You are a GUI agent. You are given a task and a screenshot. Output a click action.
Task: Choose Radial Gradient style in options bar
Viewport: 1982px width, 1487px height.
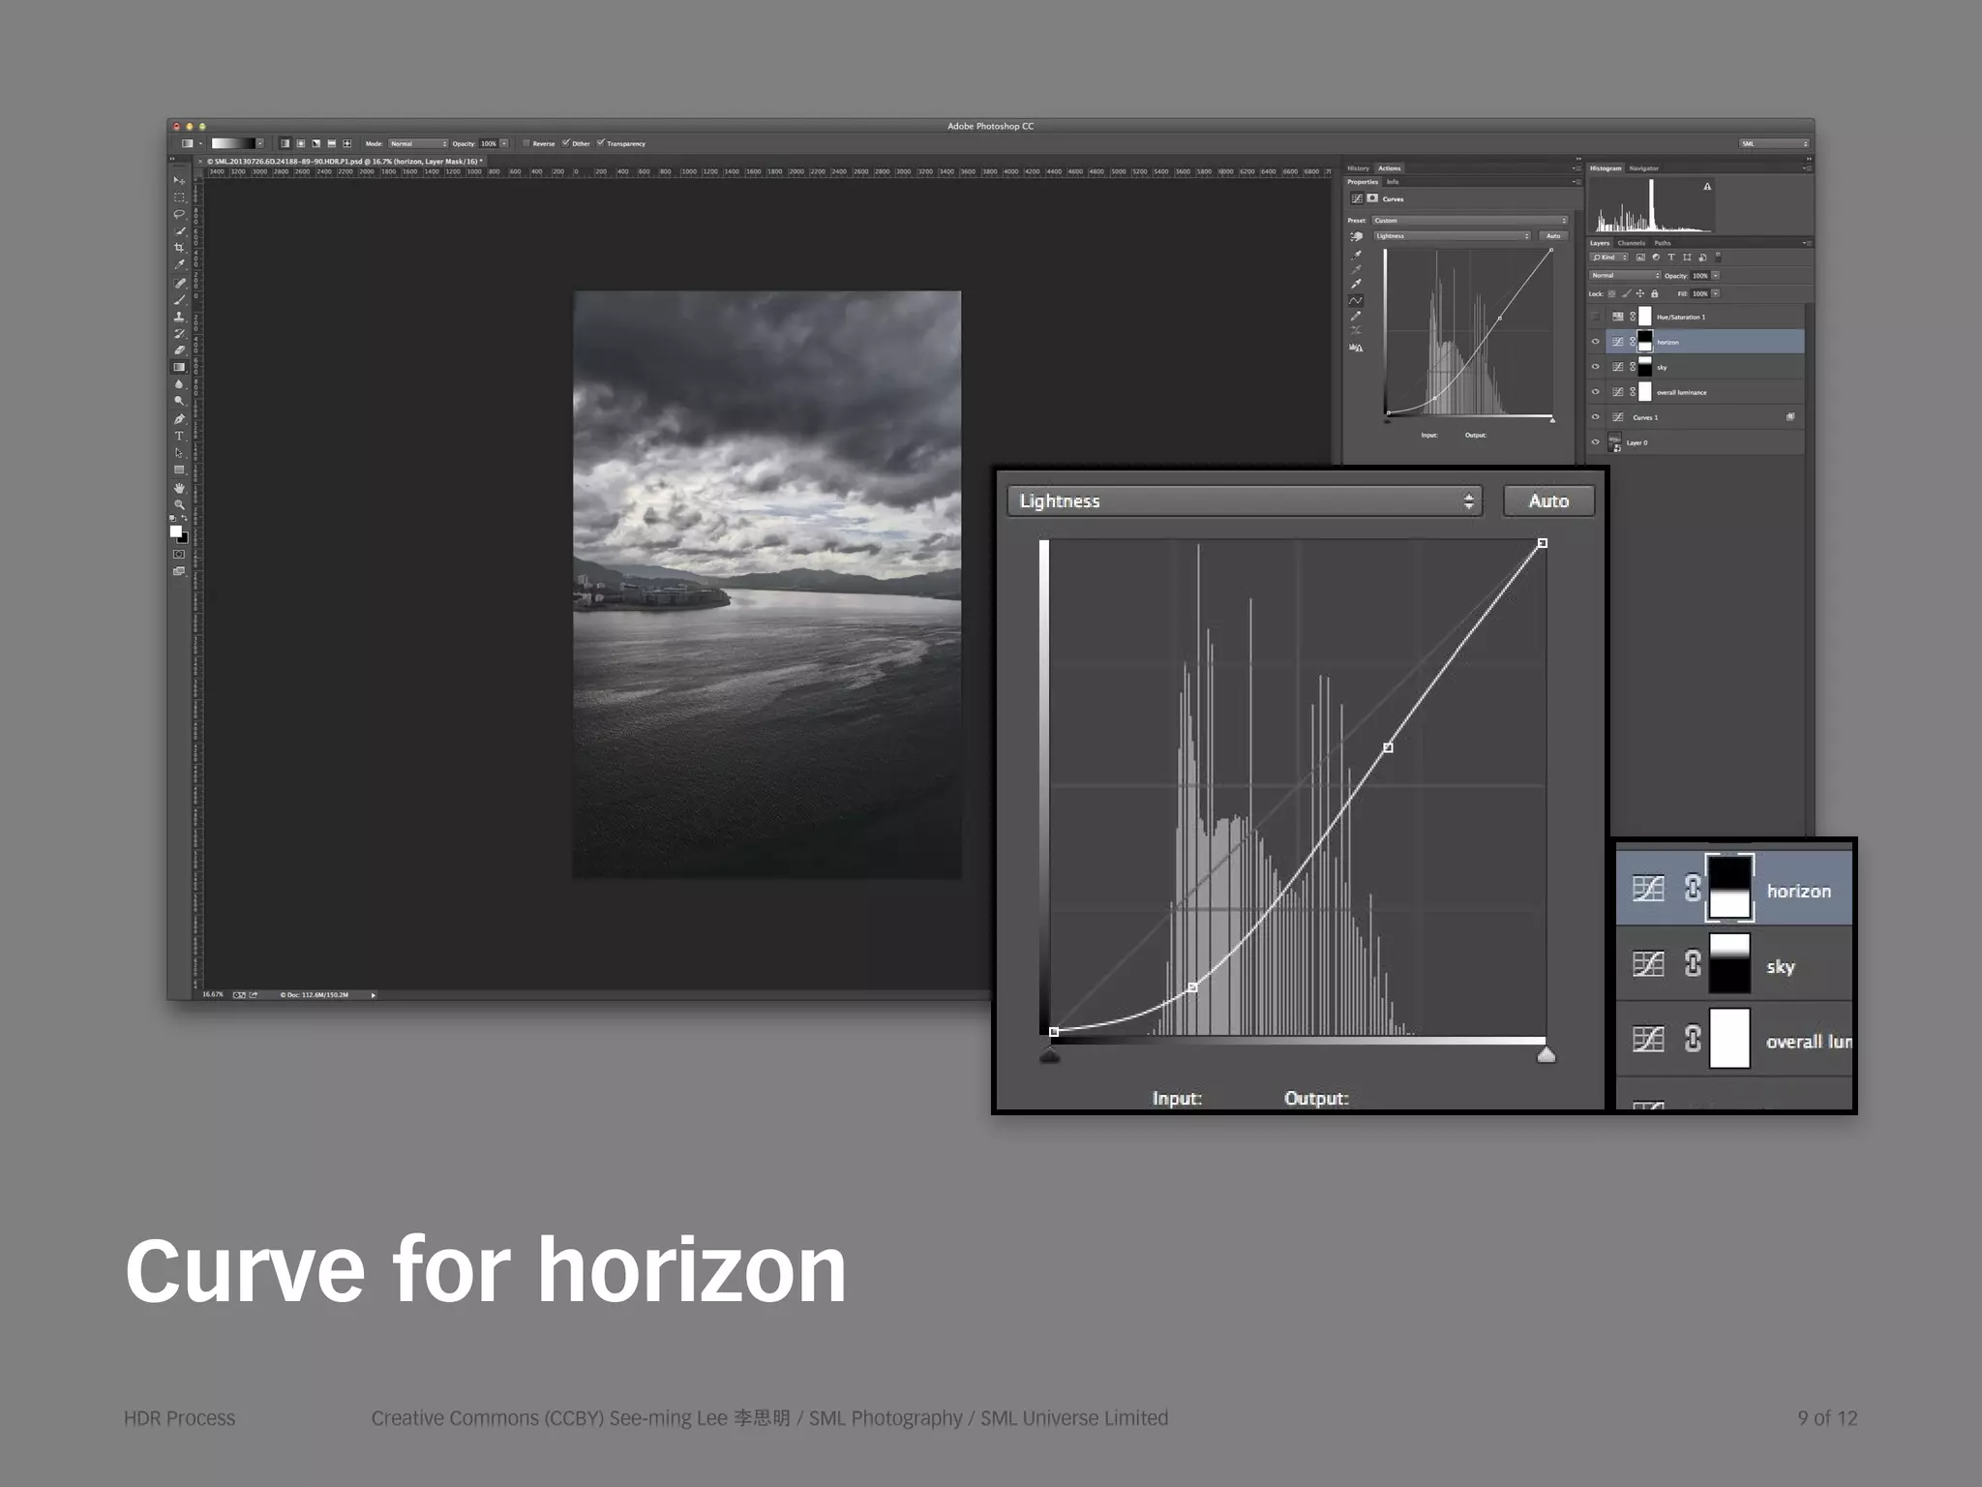point(300,143)
